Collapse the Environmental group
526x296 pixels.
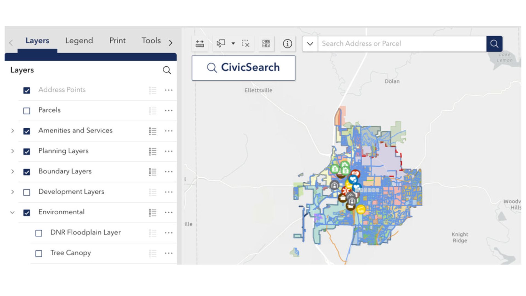(x=12, y=212)
